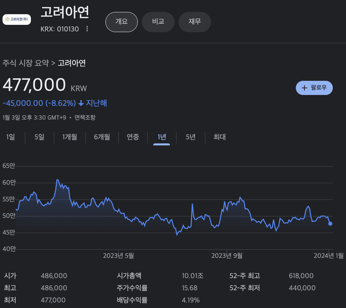This screenshot has width=346, height=308.
Task: Click the 52-주 최저 value 440,000
Action: click(302, 288)
